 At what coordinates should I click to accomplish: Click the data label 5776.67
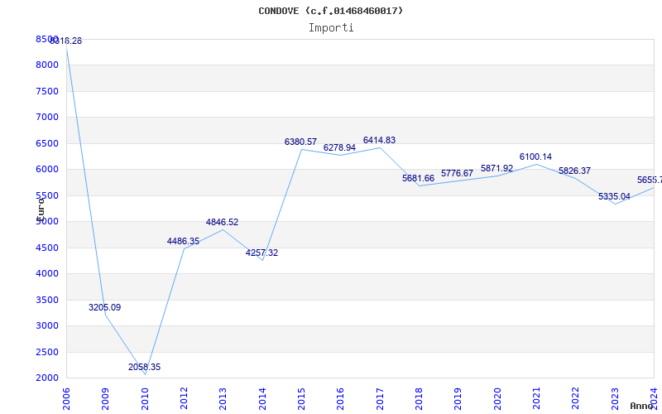pyautogui.click(x=458, y=173)
